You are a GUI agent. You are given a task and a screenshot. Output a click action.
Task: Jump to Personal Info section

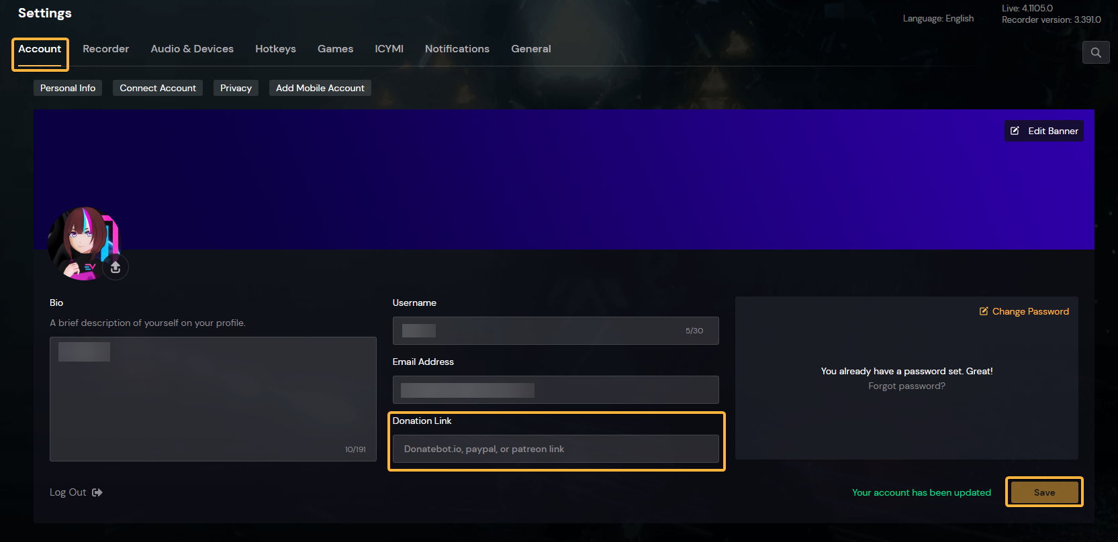68,88
